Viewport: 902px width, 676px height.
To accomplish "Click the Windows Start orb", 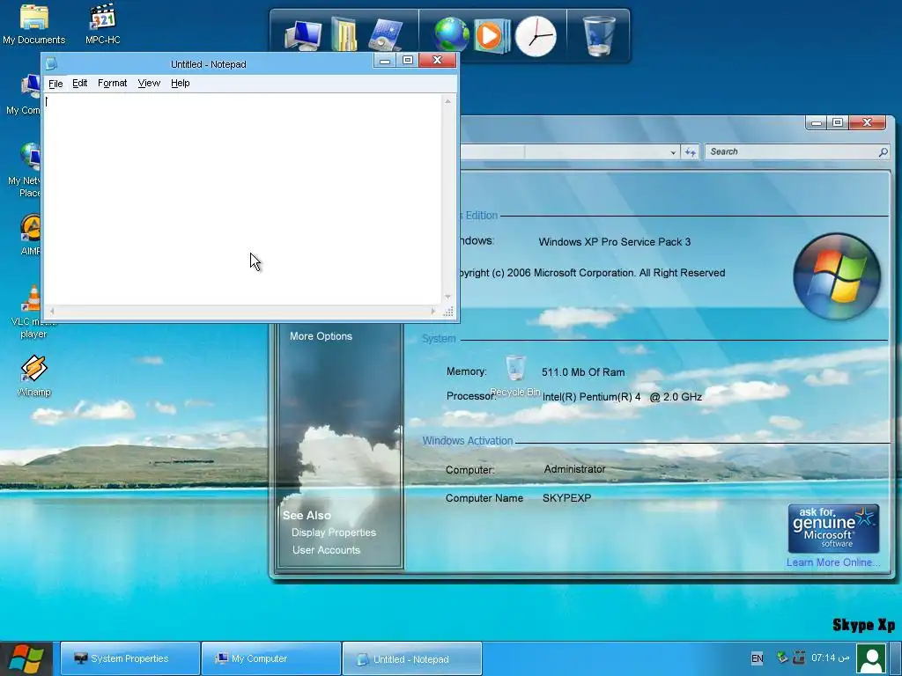I will coord(26,658).
